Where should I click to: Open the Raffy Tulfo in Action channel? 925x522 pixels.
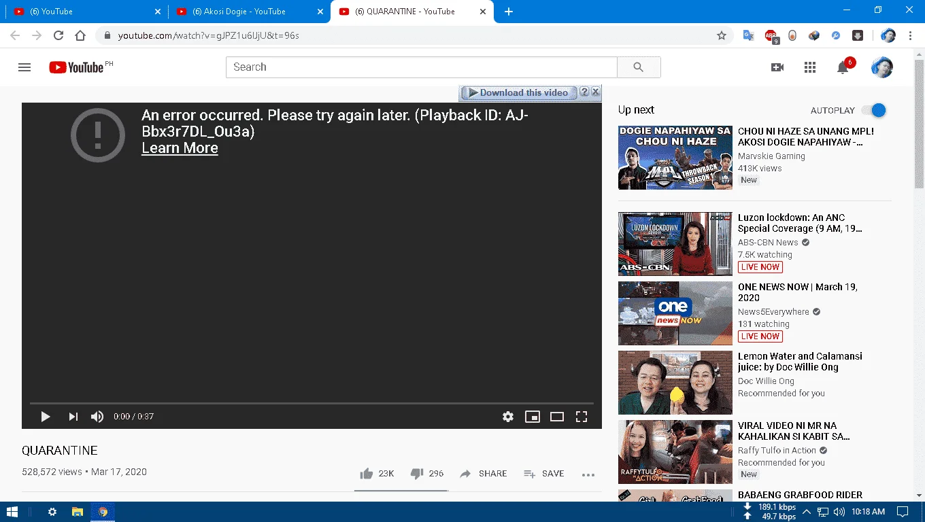[777, 451]
